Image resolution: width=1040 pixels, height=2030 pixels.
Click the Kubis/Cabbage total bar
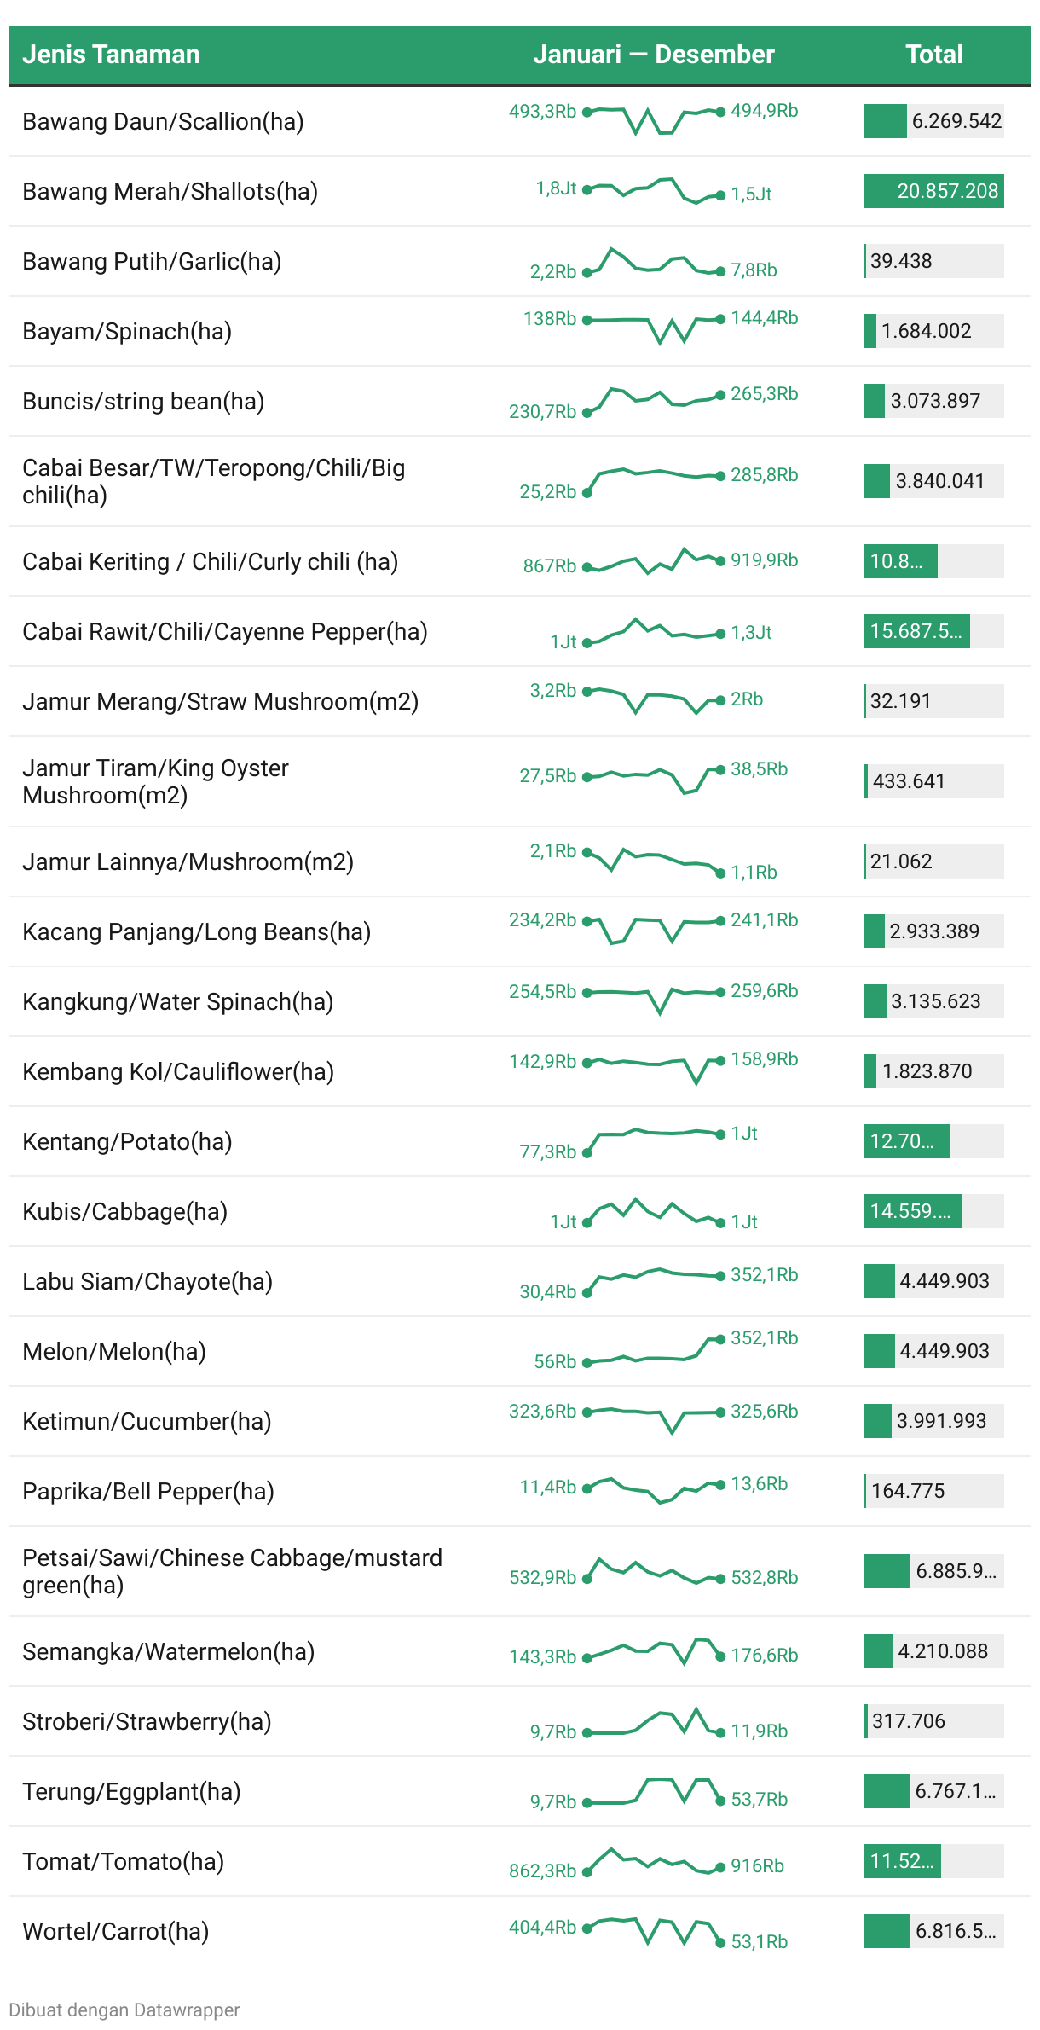933,1211
